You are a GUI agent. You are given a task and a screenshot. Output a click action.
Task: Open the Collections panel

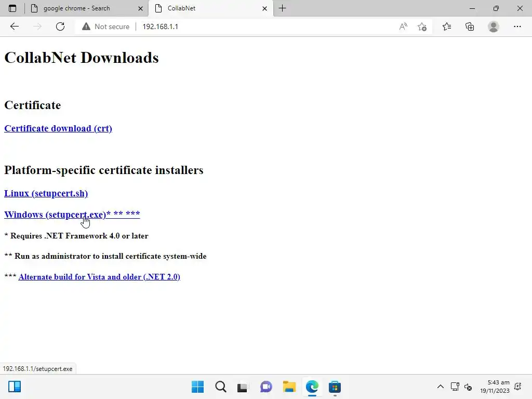[470, 26]
